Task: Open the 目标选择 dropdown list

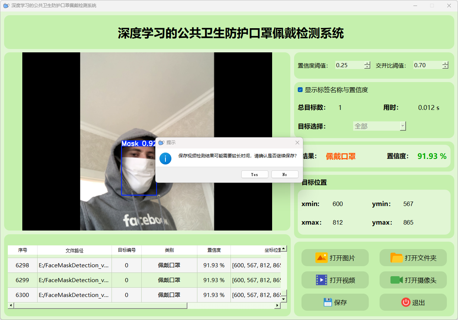Action: [x=403, y=126]
